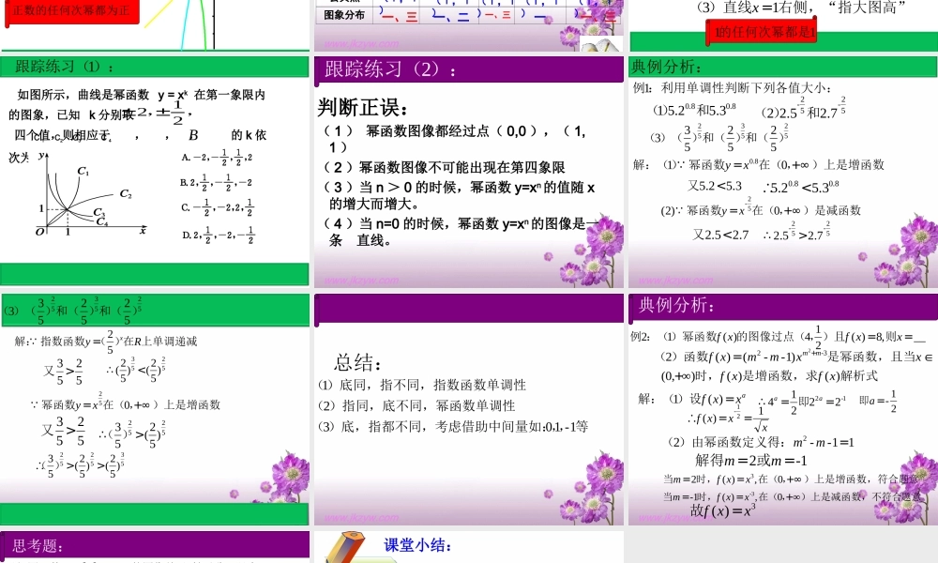Click answer option B in 跟踪练习（1）
This screenshot has width=938, height=563.
pos(216,182)
